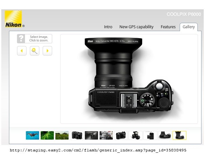Click the magnifier zoom button
The width and height of the screenshot is (205, 154).
pyautogui.click(x=35, y=51)
